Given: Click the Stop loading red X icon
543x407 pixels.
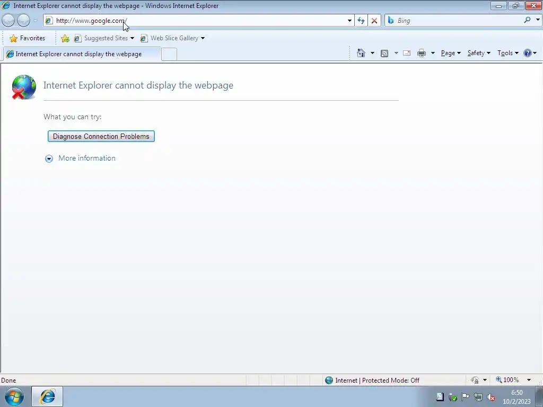Looking at the screenshot, I should tap(374, 21).
